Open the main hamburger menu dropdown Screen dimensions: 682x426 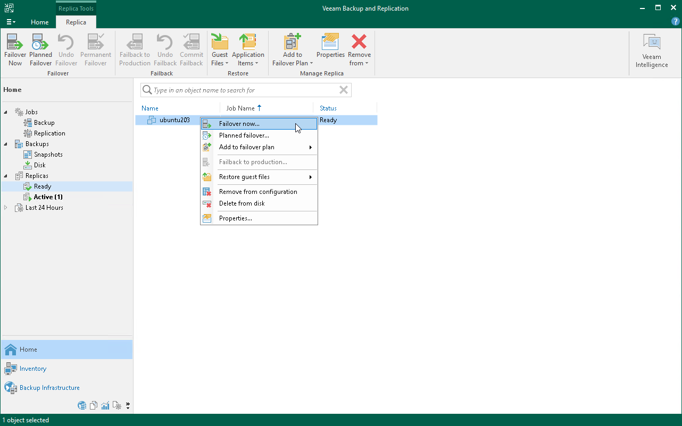pyautogui.click(x=11, y=22)
